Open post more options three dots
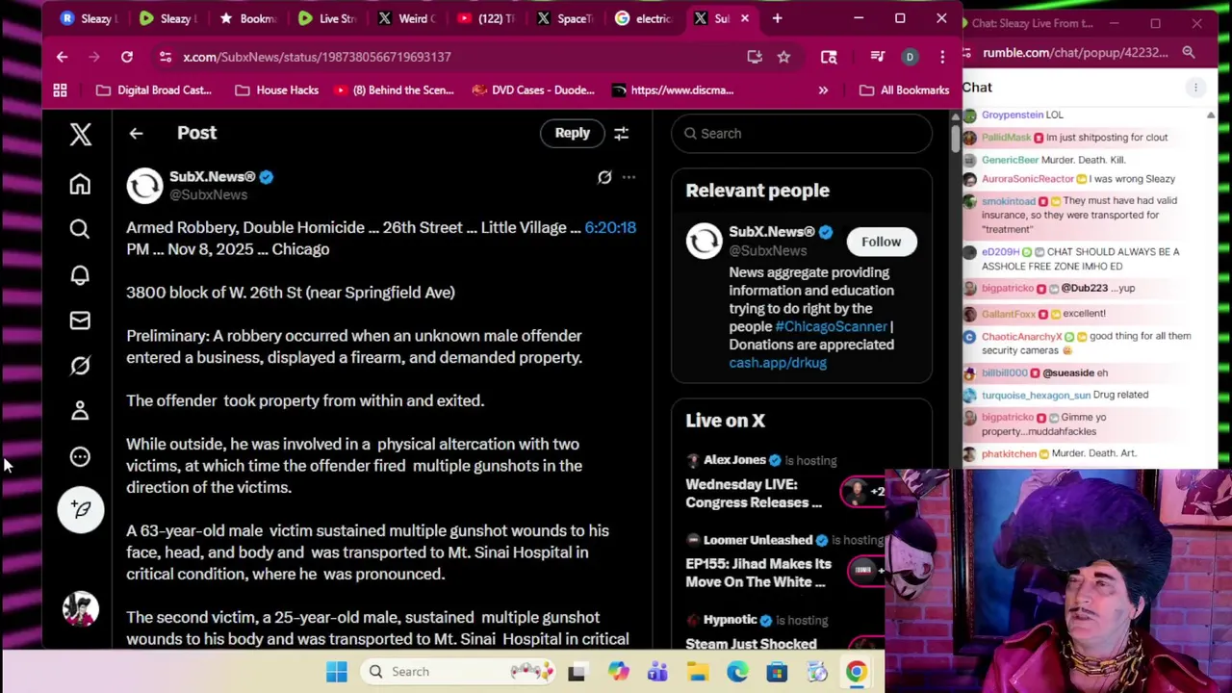Viewport: 1232px width, 693px height. pos(629,177)
